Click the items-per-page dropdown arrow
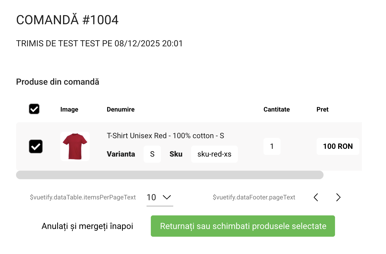 (167, 197)
